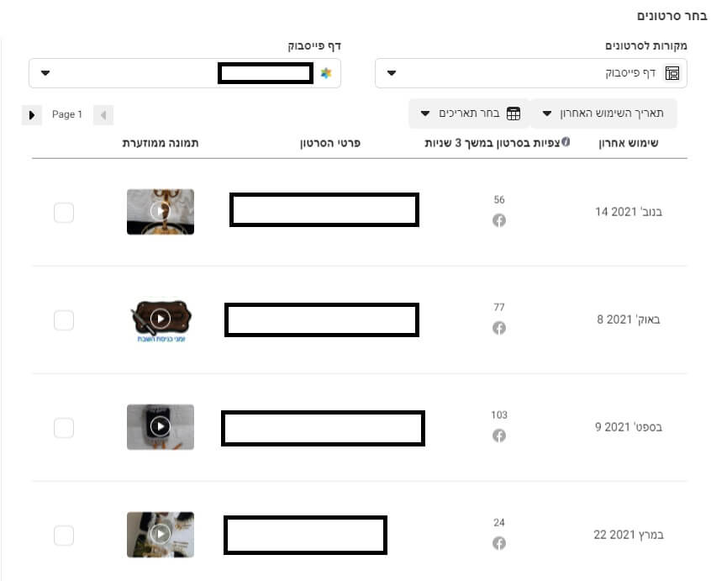Click the Facebook icon under 24 views
The image size is (711, 581).
point(499,543)
